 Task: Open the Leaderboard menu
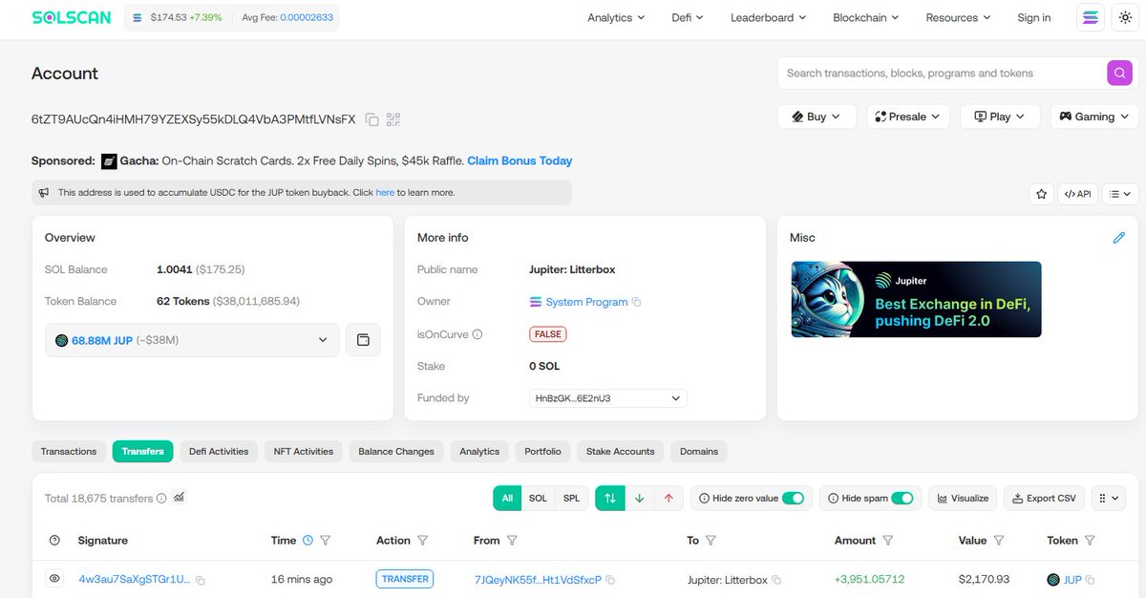[x=769, y=17]
